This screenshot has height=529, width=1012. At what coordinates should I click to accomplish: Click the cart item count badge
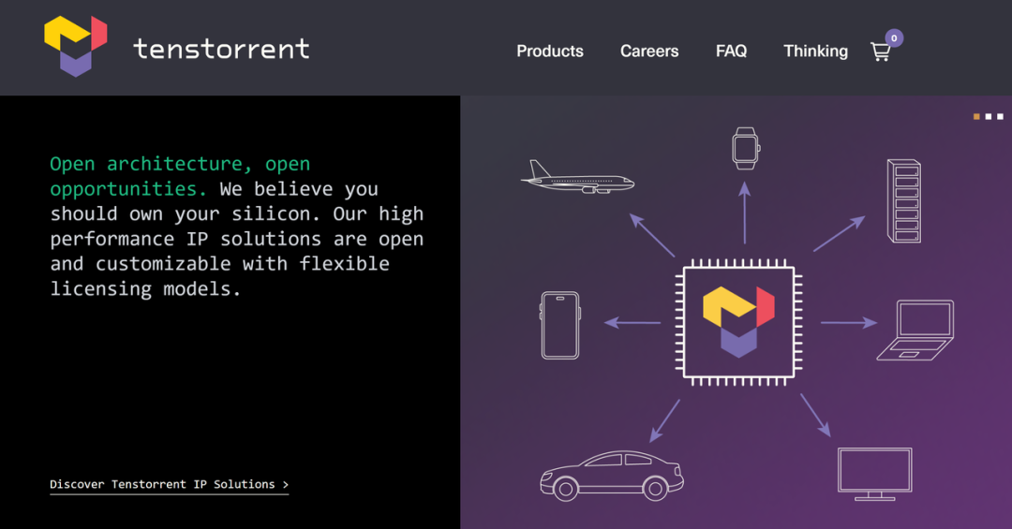(894, 38)
